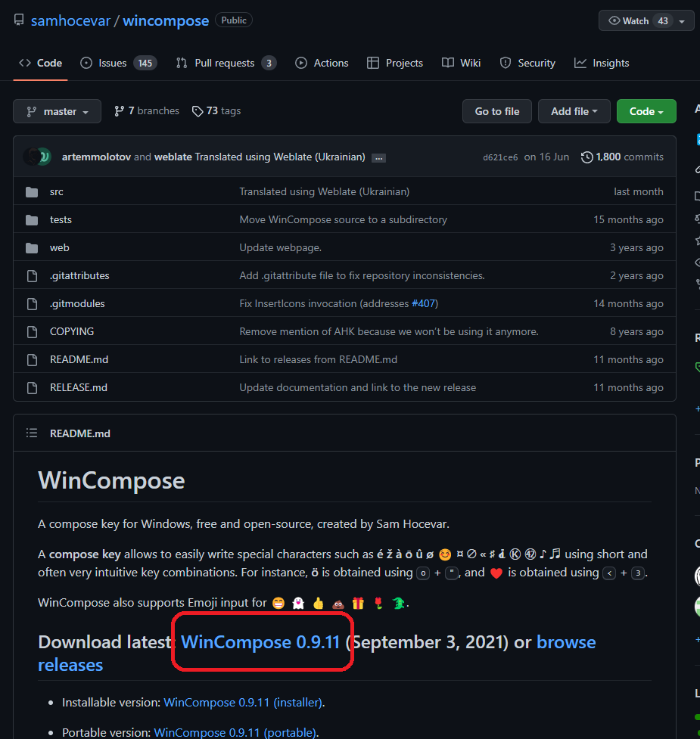This screenshot has height=739, width=700.
Task: Open commit 'Remove mention of AHK' message
Action: (389, 331)
